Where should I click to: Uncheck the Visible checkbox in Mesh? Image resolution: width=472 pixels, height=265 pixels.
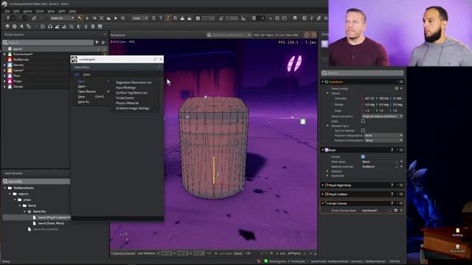tap(363, 157)
